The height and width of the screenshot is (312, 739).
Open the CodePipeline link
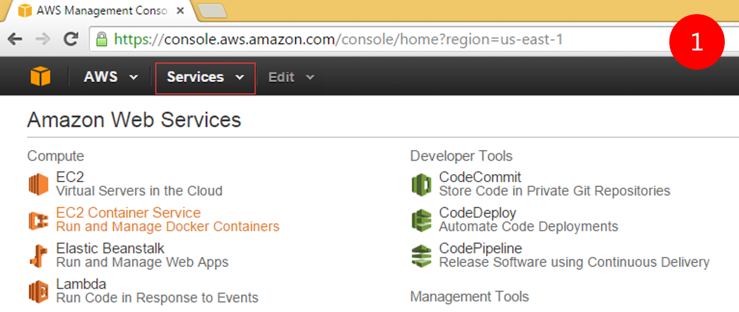(481, 247)
